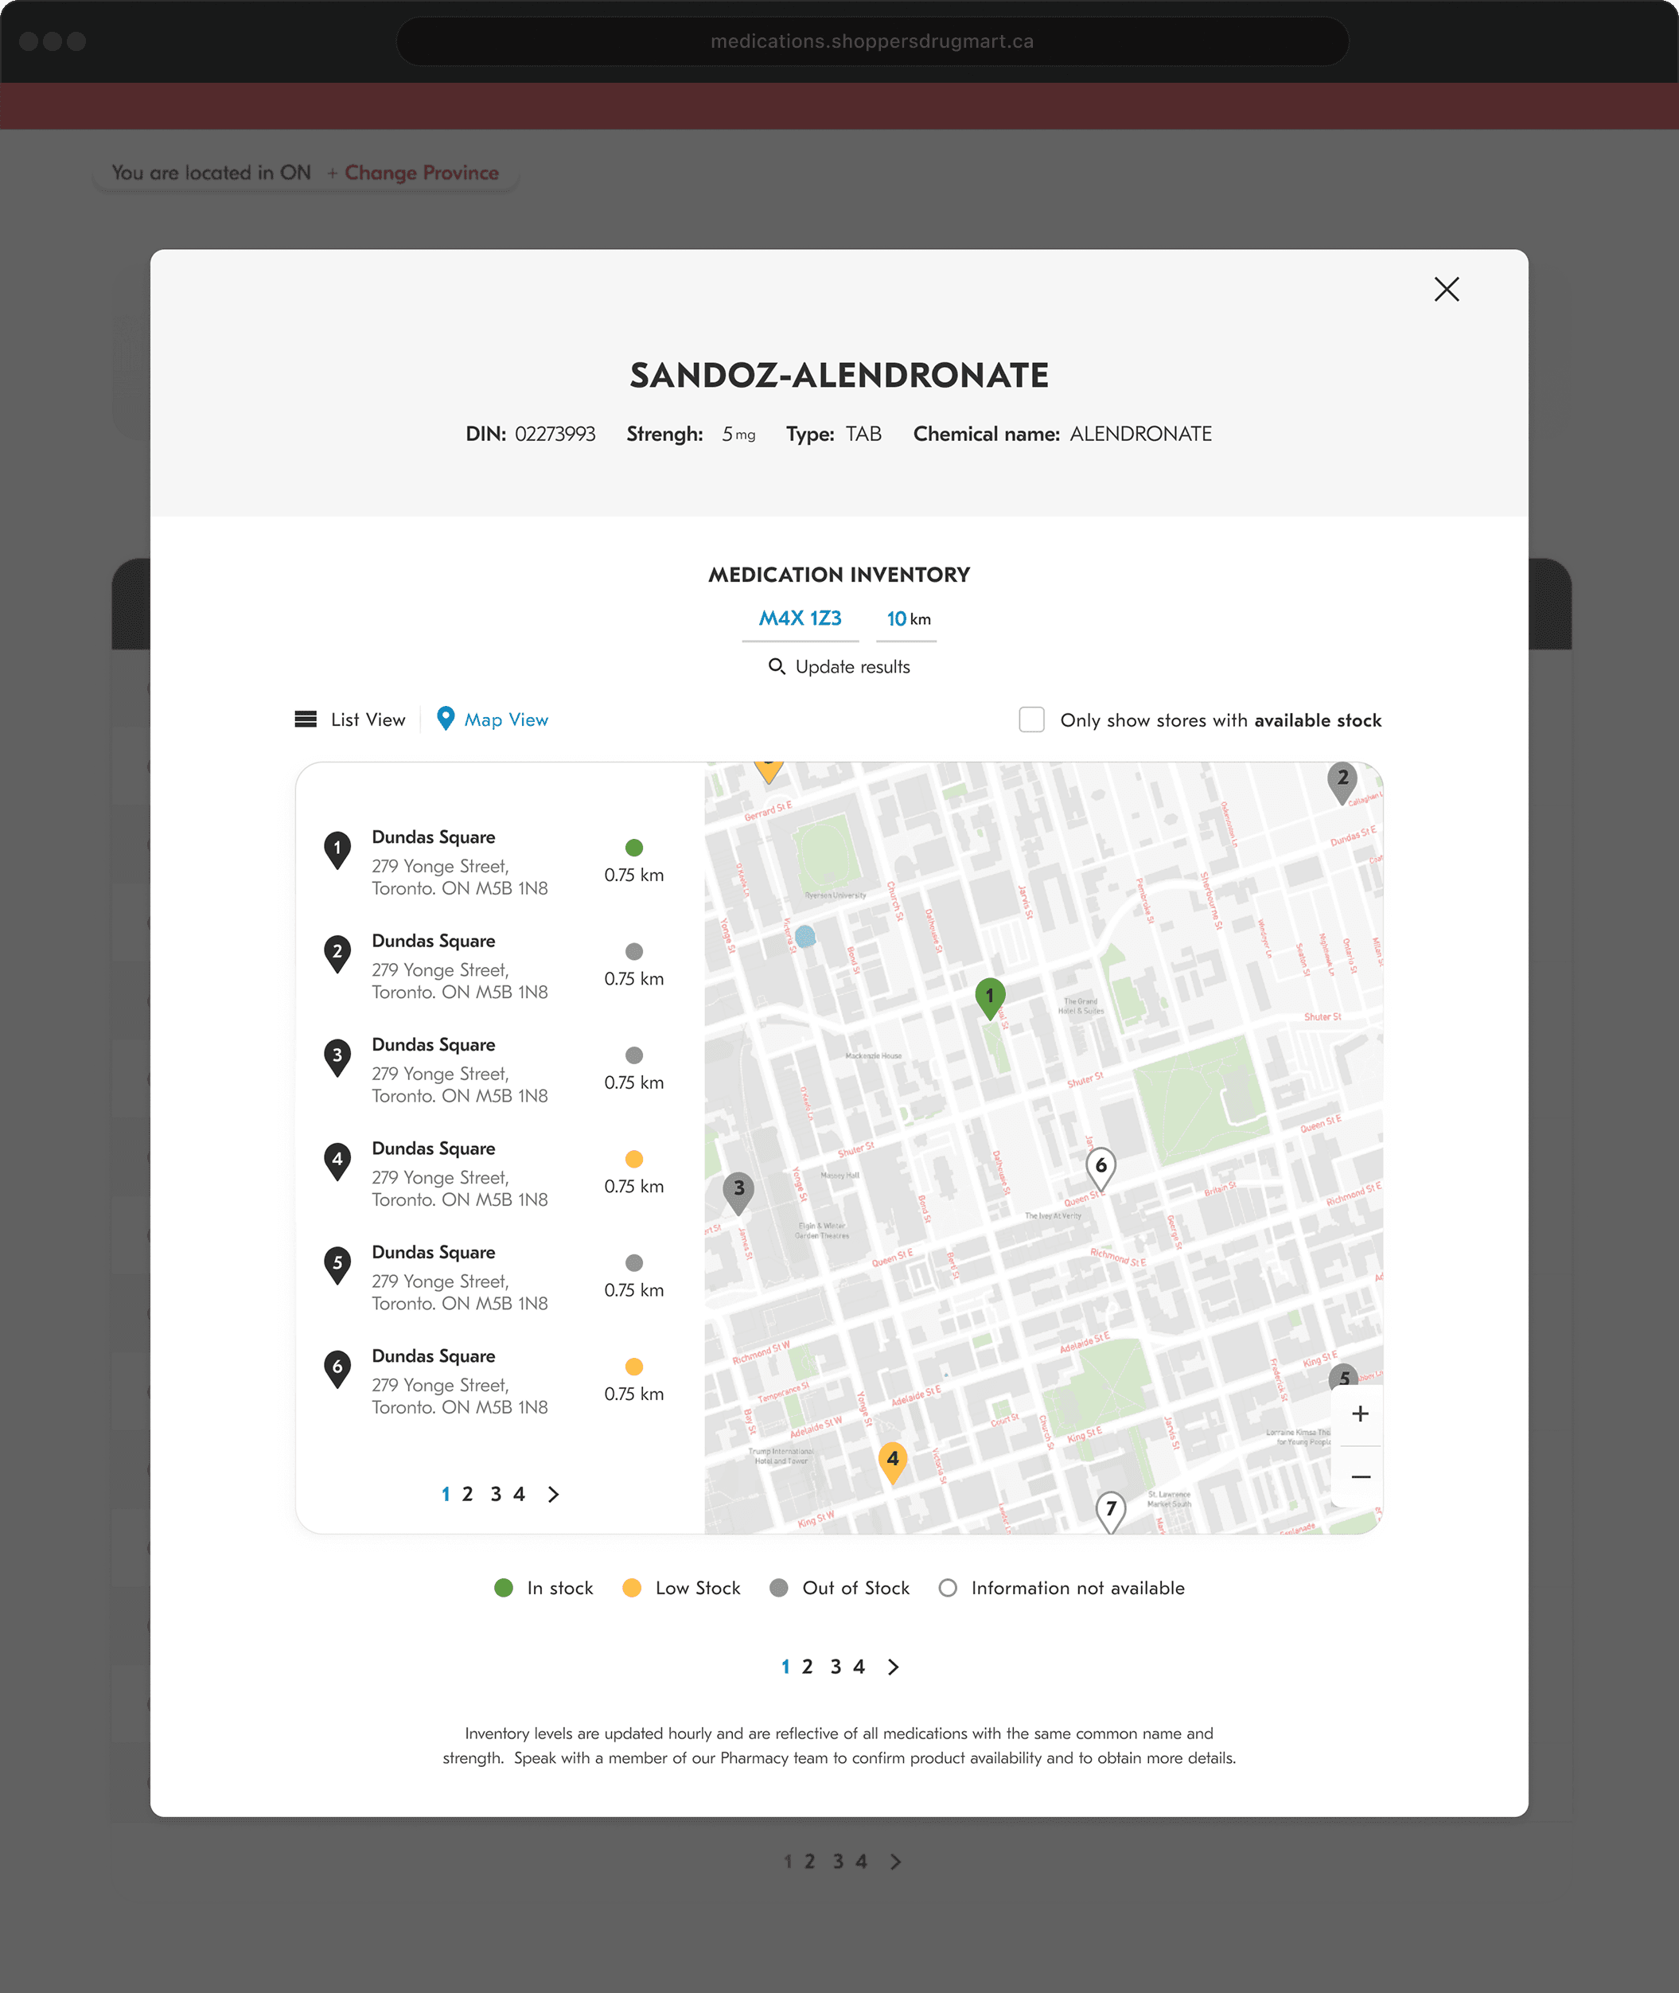The image size is (1679, 1993).
Task: Close the Sandoz-Alendronate inventory dialog
Action: coord(1447,290)
